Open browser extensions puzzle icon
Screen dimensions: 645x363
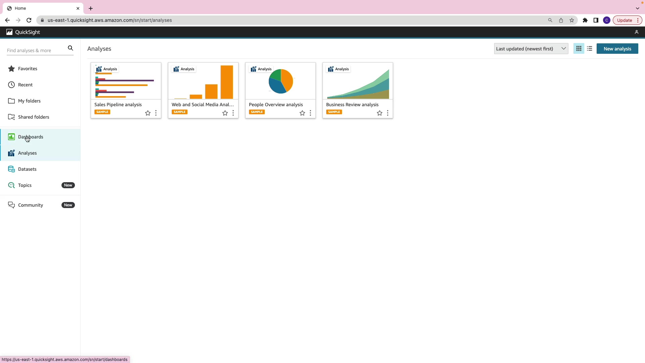point(585,20)
